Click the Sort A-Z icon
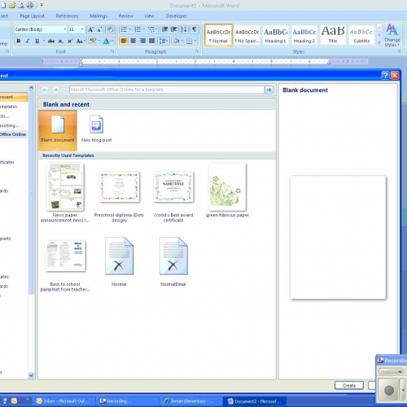Image resolution: width=407 pixels, height=407 pixels. [x=184, y=29]
